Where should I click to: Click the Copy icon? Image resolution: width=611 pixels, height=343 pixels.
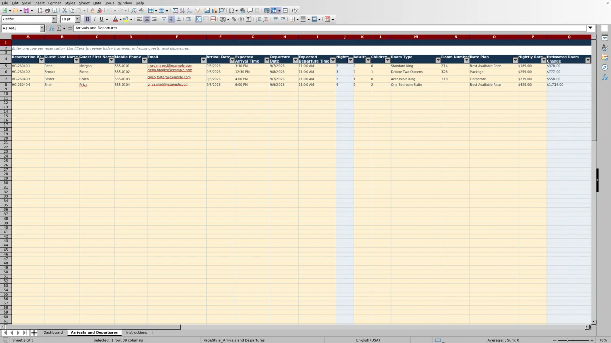click(72, 10)
